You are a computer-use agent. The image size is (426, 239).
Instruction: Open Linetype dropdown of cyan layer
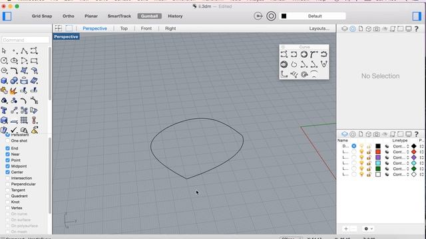(401, 163)
